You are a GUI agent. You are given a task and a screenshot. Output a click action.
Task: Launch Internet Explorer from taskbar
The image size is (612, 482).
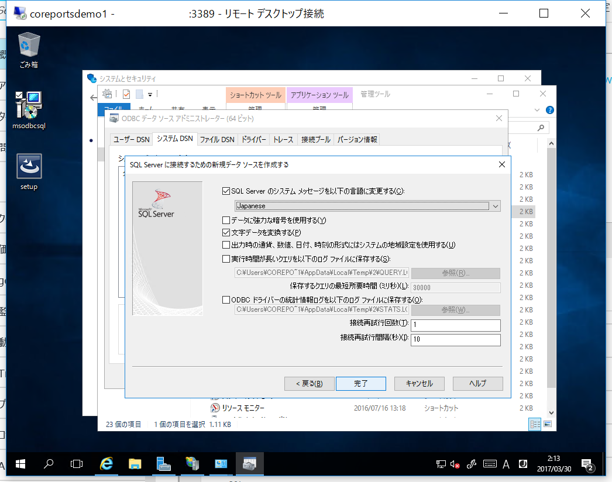(x=106, y=464)
